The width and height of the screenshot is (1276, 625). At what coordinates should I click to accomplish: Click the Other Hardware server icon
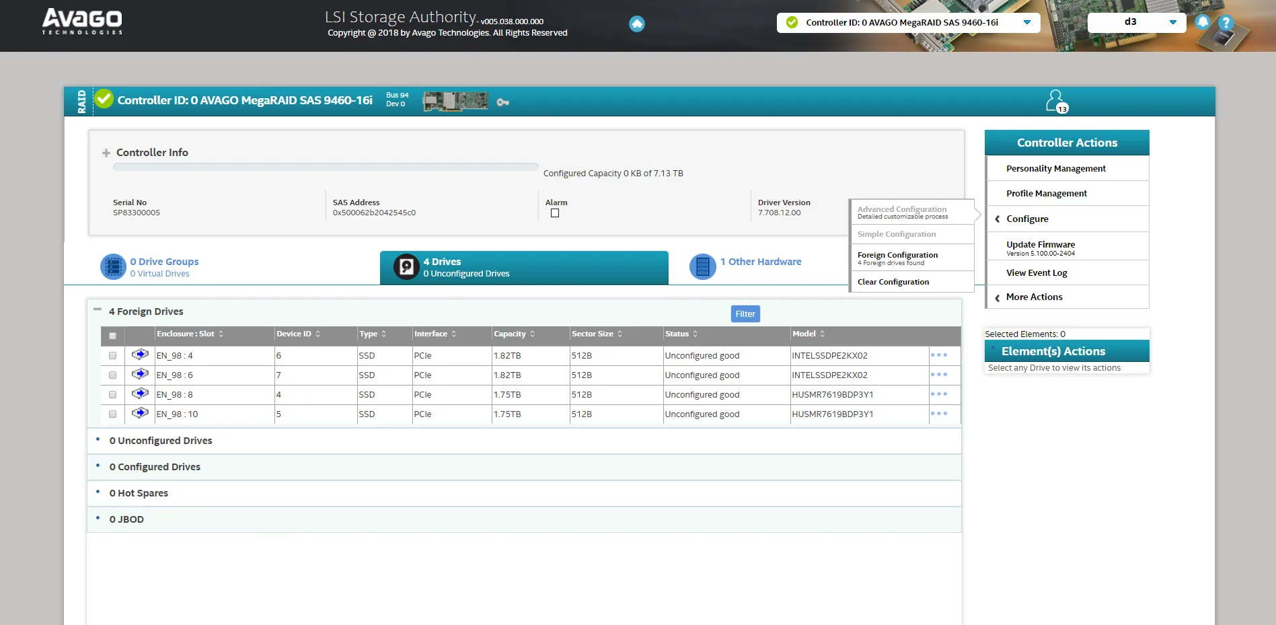702,266
